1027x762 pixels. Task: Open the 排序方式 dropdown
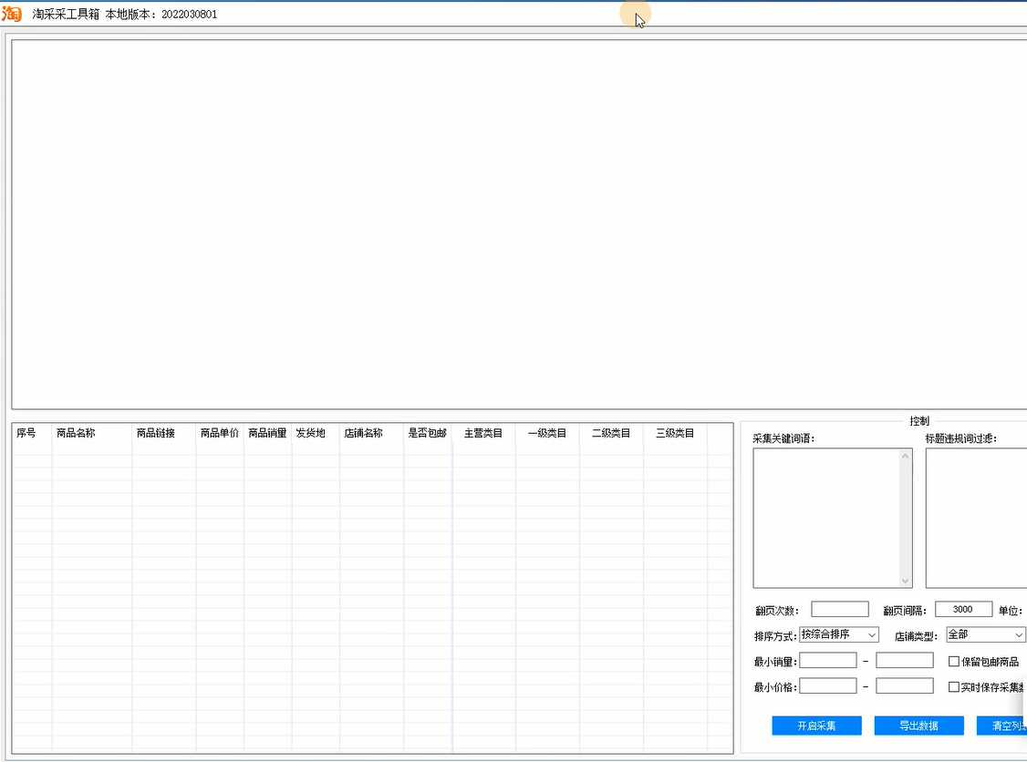[838, 634]
